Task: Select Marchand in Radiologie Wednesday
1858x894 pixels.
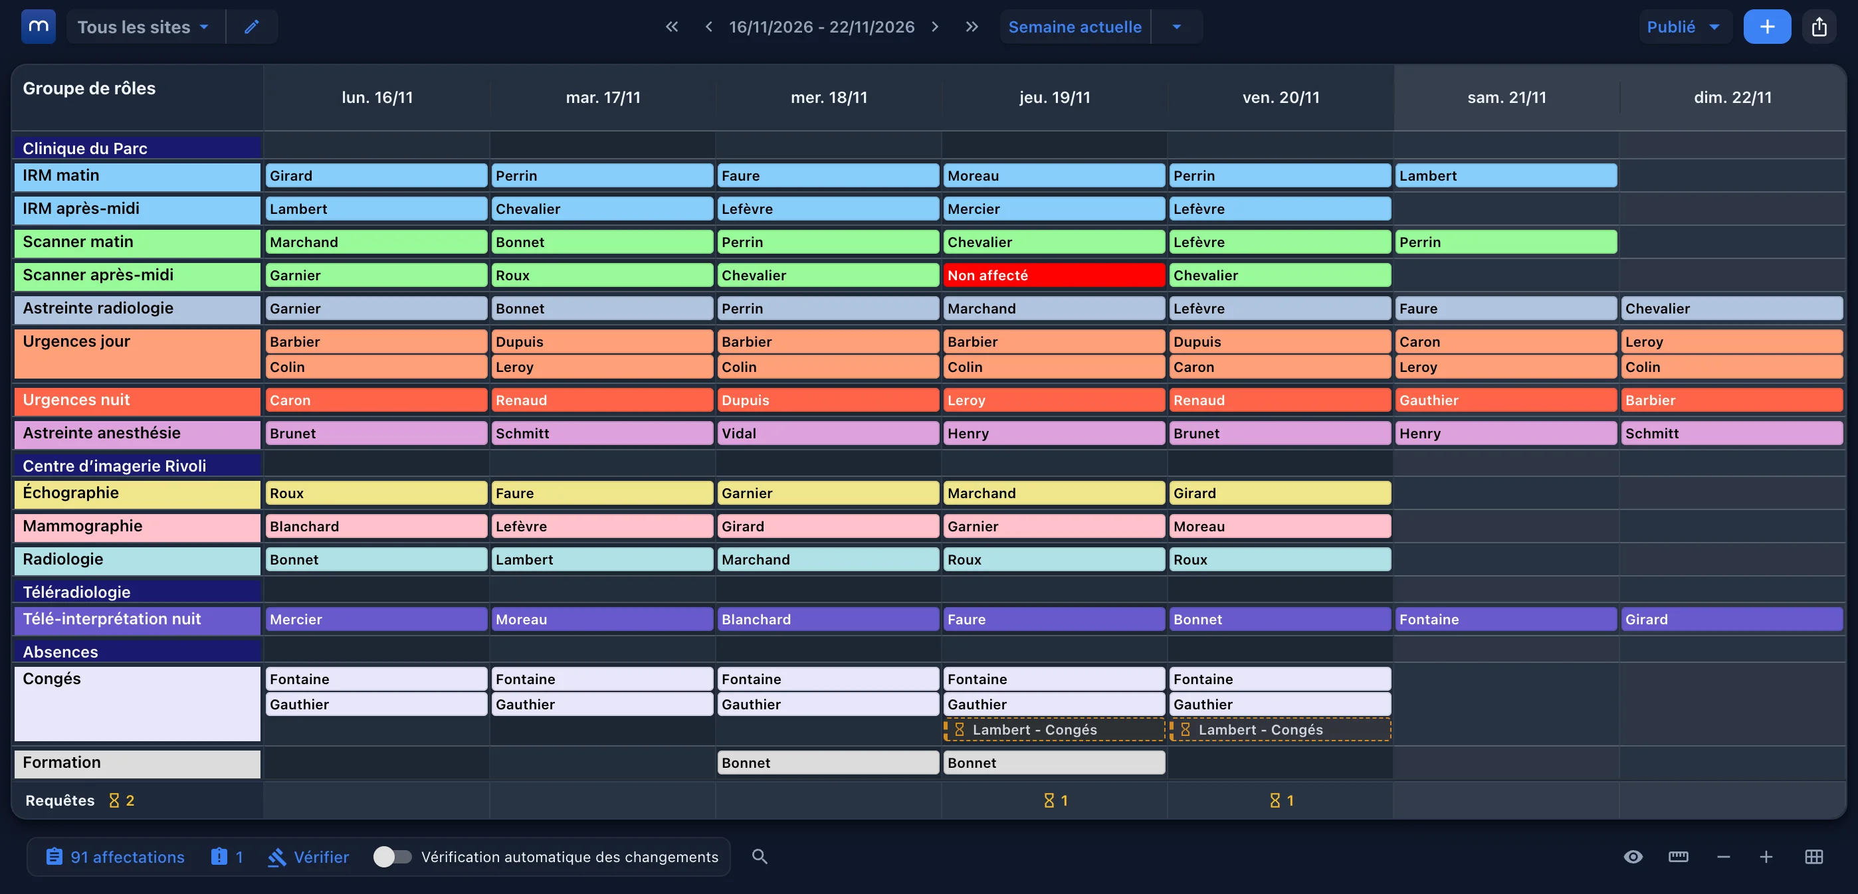Action: tap(828, 559)
